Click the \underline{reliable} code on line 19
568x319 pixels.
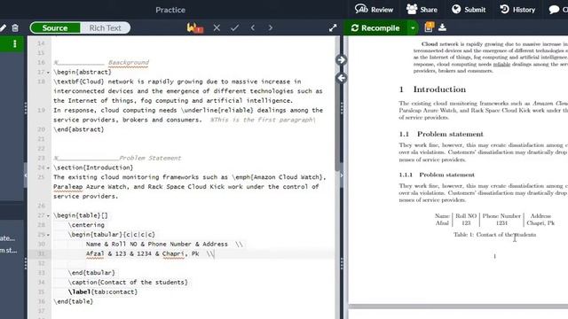coord(217,110)
